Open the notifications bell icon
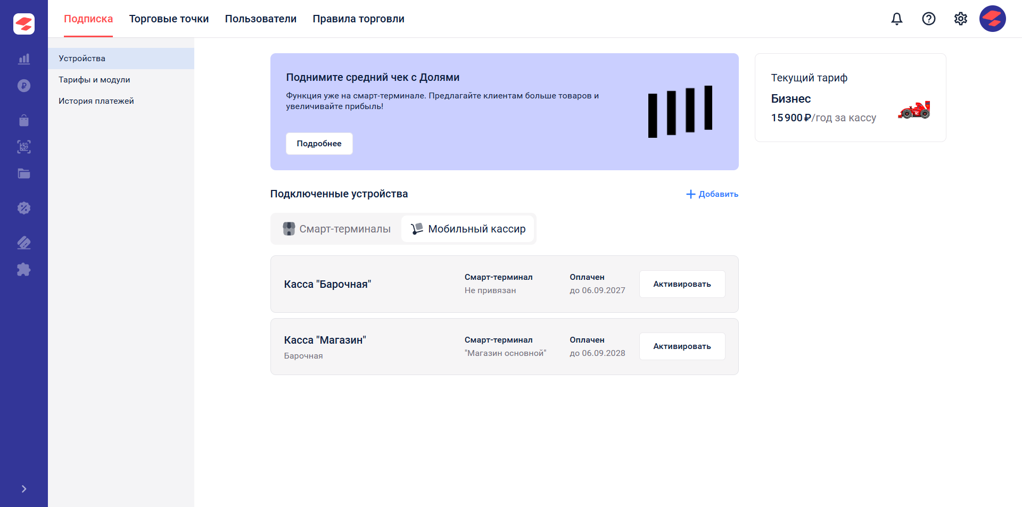This screenshot has width=1022, height=507. click(x=897, y=19)
